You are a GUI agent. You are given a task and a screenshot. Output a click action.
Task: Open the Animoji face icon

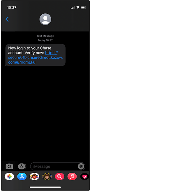(x=47, y=177)
